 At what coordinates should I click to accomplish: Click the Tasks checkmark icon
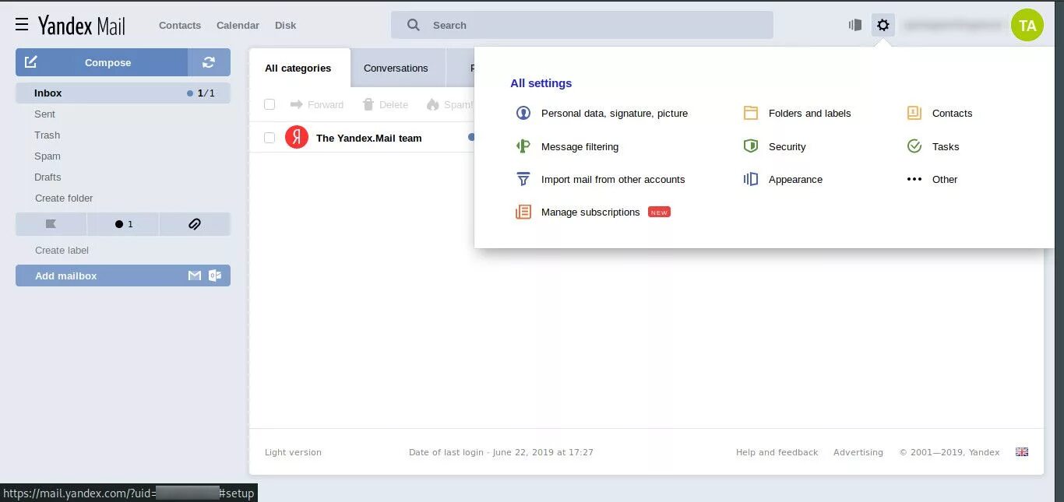pyautogui.click(x=914, y=146)
